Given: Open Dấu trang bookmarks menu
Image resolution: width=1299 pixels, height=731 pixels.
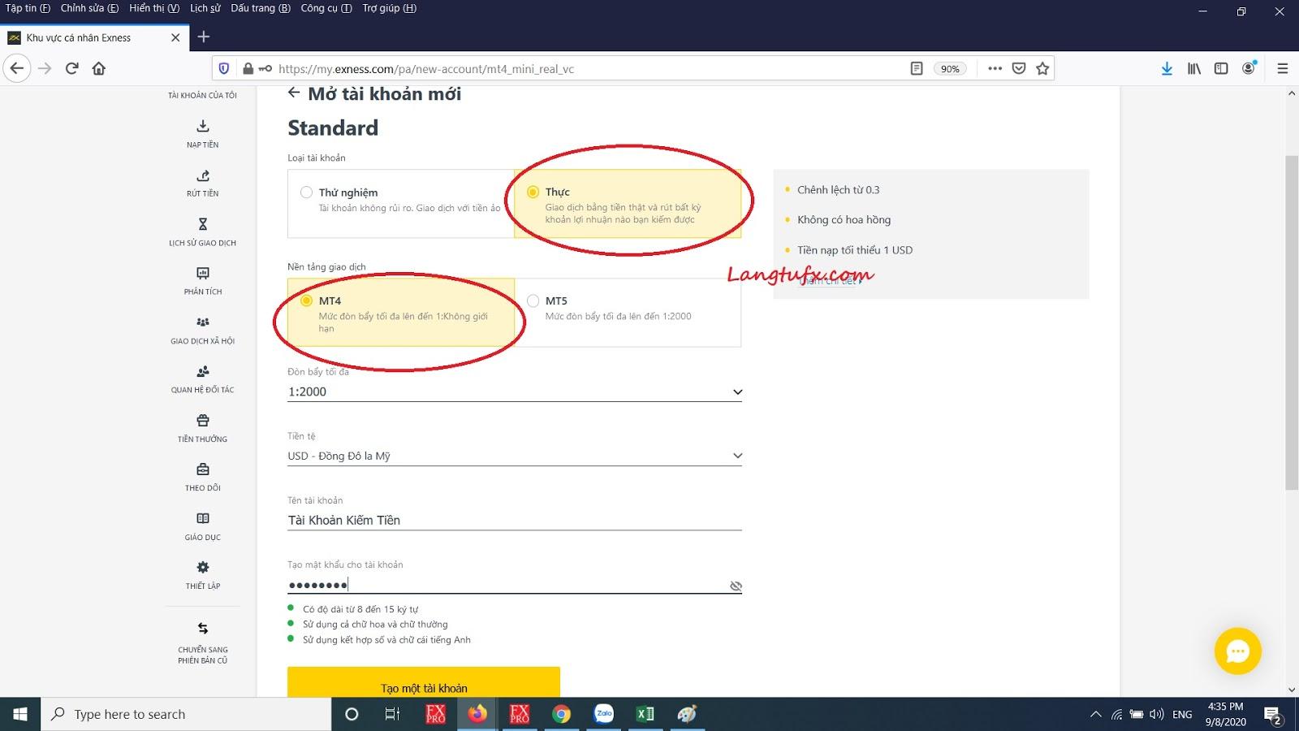Looking at the screenshot, I should pos(261,8).
